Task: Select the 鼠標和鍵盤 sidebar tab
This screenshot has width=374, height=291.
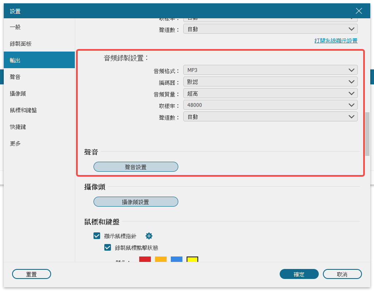Action: (39, 110)
